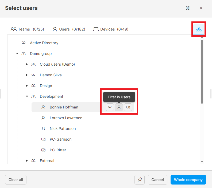Expand the Cloud users (Demo) team
The height and width of the screenshot is (188, 212).
point(27,64)
